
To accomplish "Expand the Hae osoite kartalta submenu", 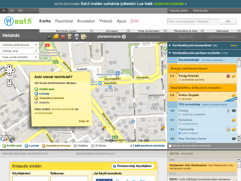I will (20, 57).
